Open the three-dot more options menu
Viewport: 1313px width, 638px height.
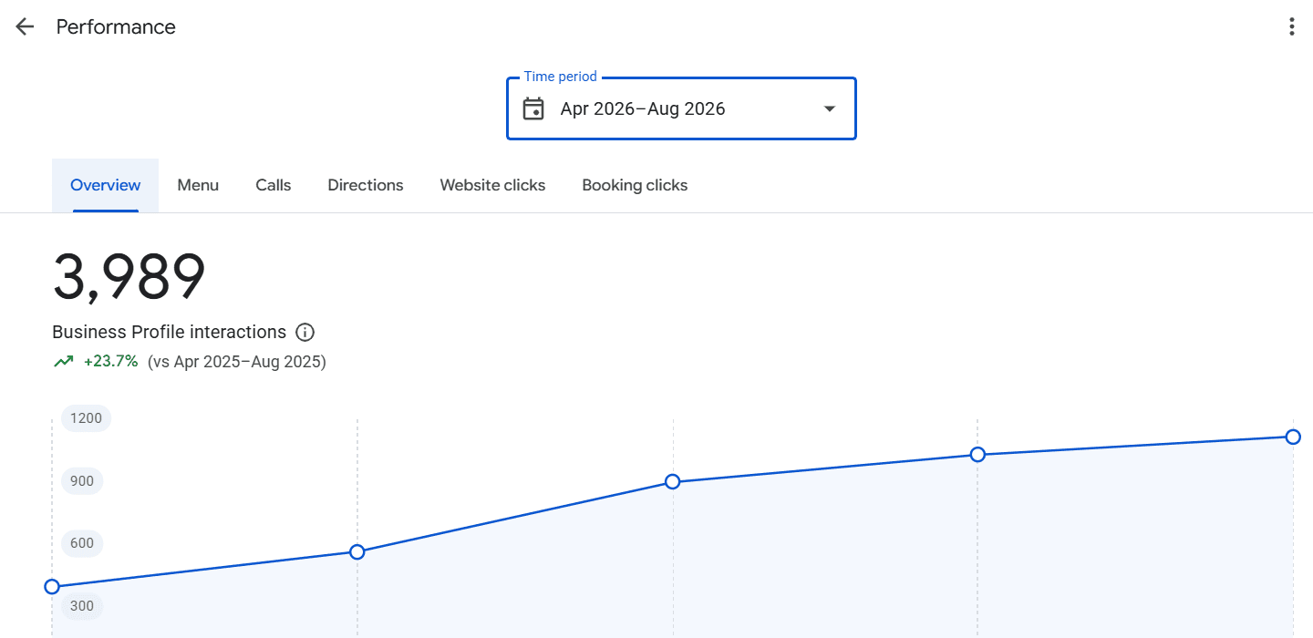(x=1291, y=26)
